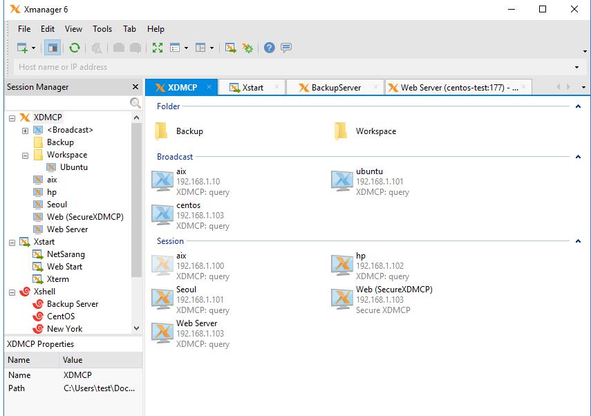Click the Session Manager search magnifier icon

pyautogui.click(x=135, y=102)
